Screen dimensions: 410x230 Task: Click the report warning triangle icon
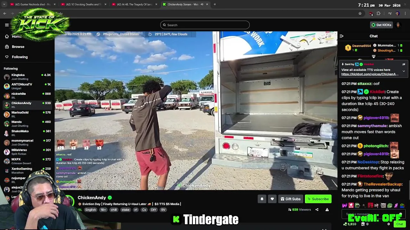tap(327, 210)
